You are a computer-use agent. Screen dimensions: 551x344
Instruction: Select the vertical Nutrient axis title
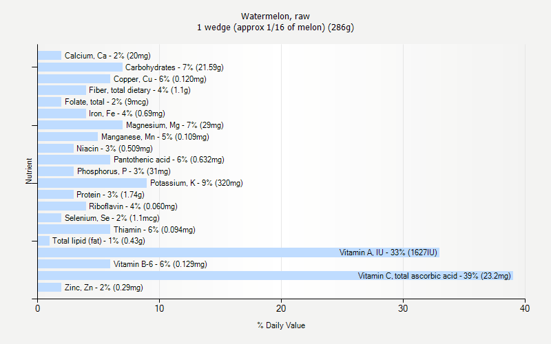point(29,171)
